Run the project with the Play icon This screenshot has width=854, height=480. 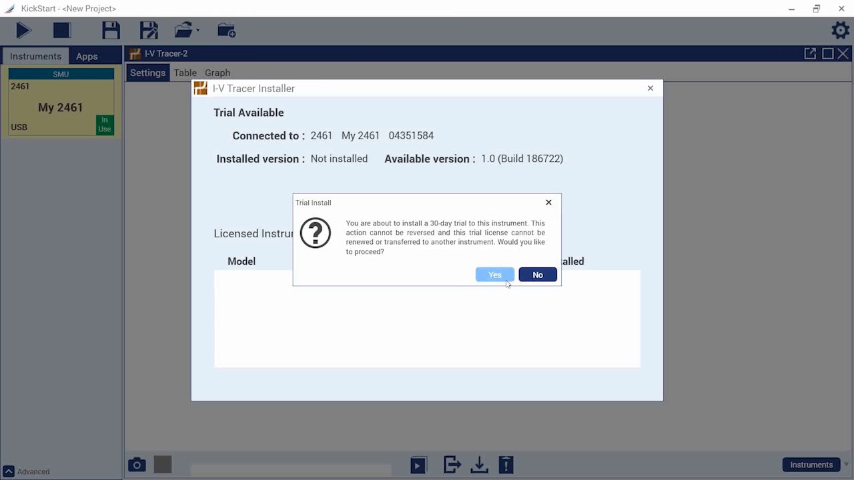(23, 30)
